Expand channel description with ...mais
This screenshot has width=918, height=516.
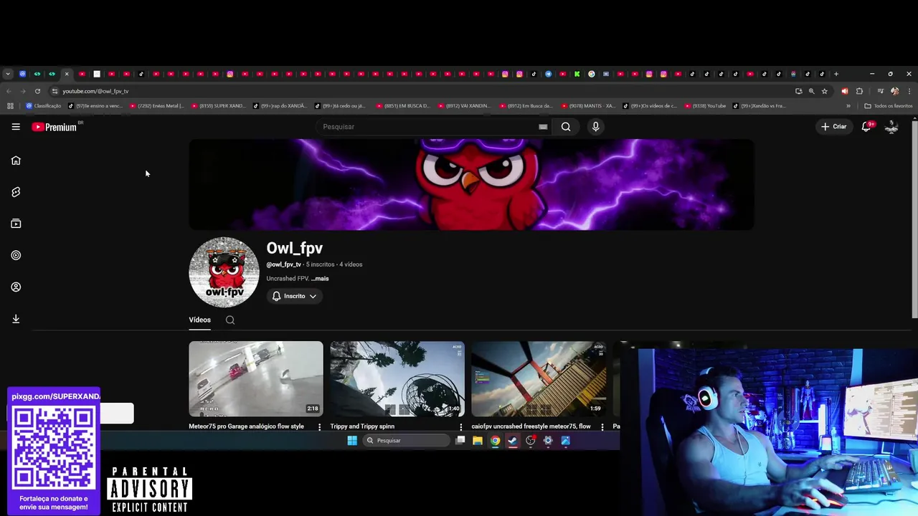(320, 279)
